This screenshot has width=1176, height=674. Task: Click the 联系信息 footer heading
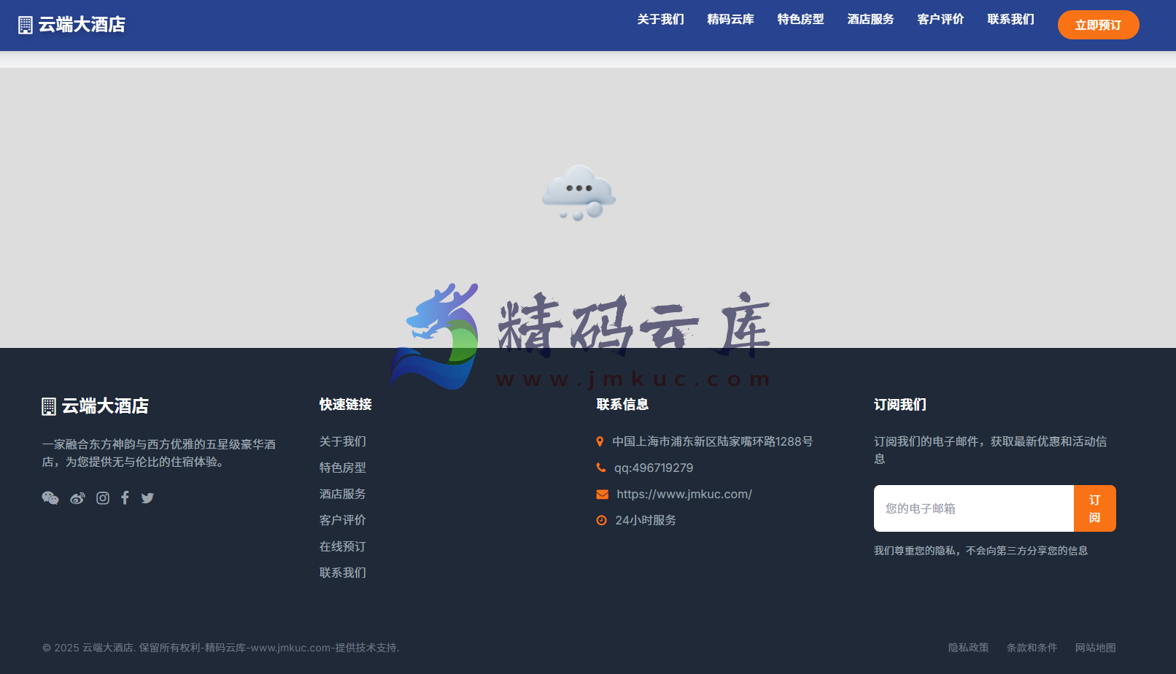(x=623, y=404)
